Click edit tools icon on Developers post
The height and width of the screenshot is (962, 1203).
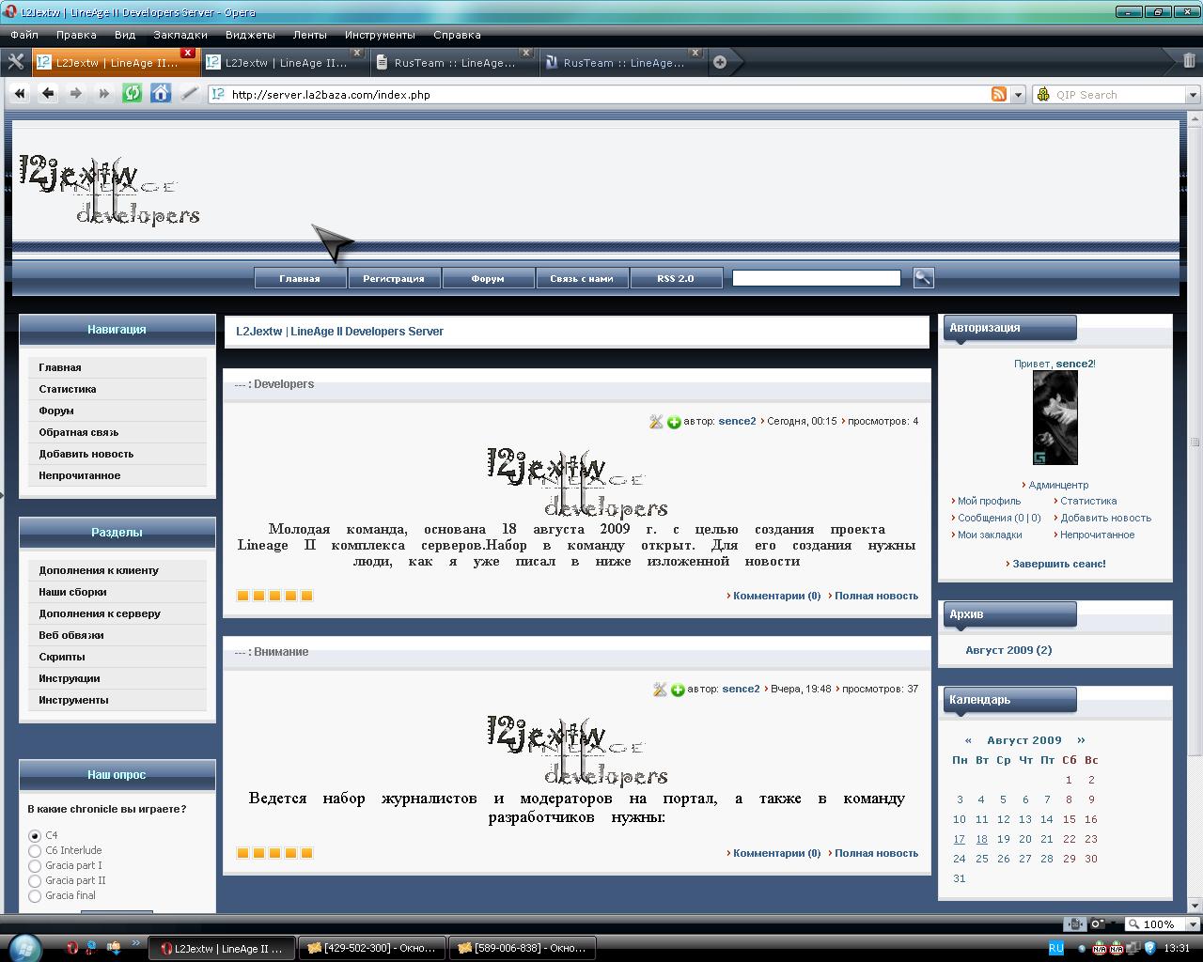656,422
